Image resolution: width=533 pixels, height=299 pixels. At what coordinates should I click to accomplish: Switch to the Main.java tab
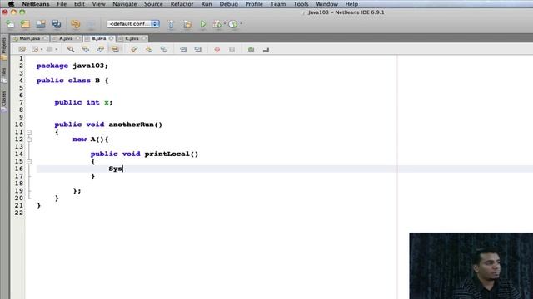(x=30, y=38)
